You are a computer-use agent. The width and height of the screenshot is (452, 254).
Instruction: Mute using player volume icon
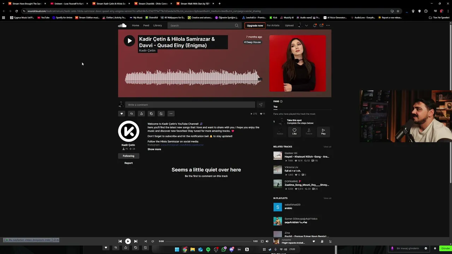tap(267, 241)
